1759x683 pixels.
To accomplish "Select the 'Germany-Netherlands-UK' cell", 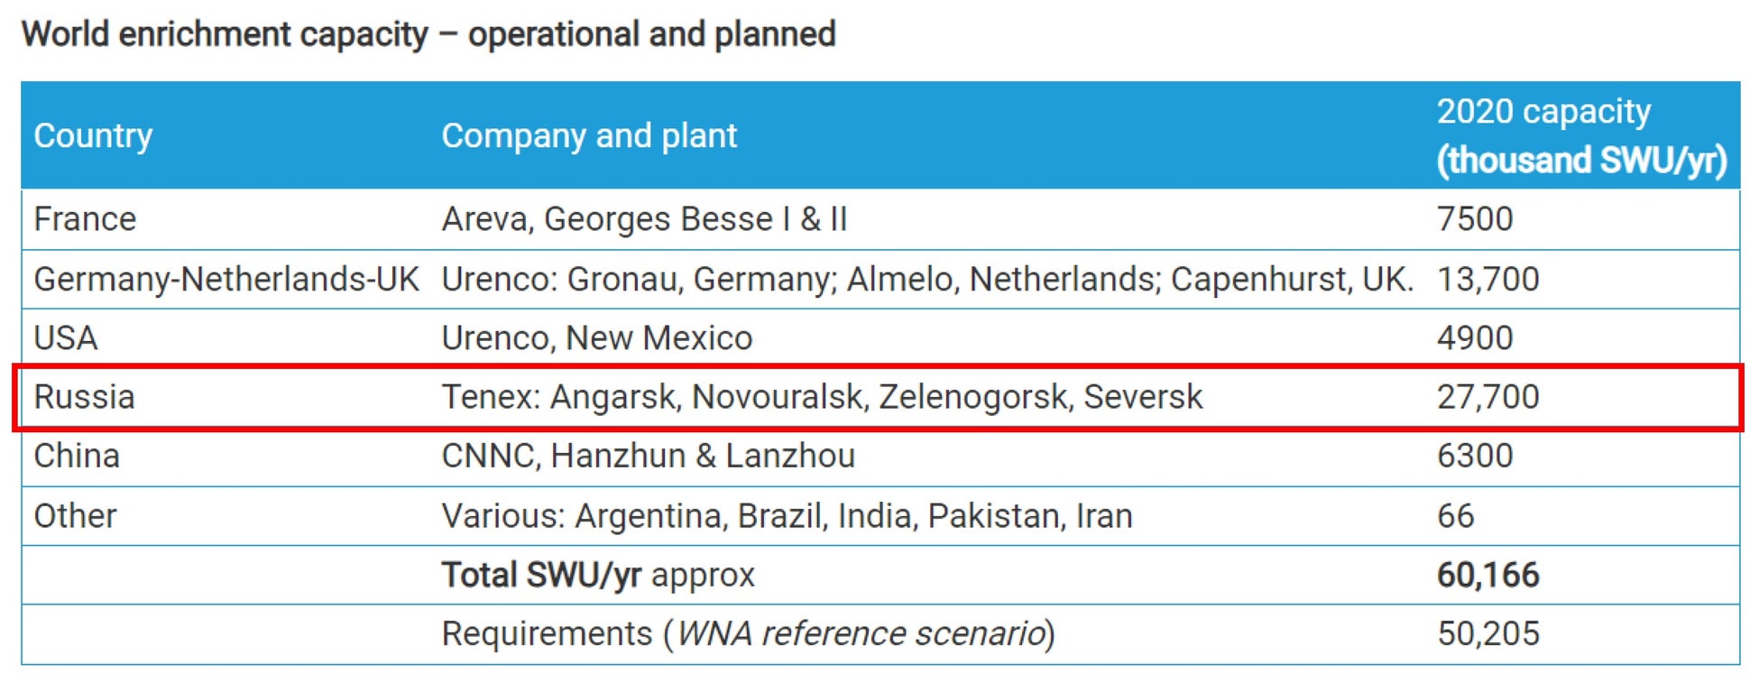I will [x=226, y=279].
